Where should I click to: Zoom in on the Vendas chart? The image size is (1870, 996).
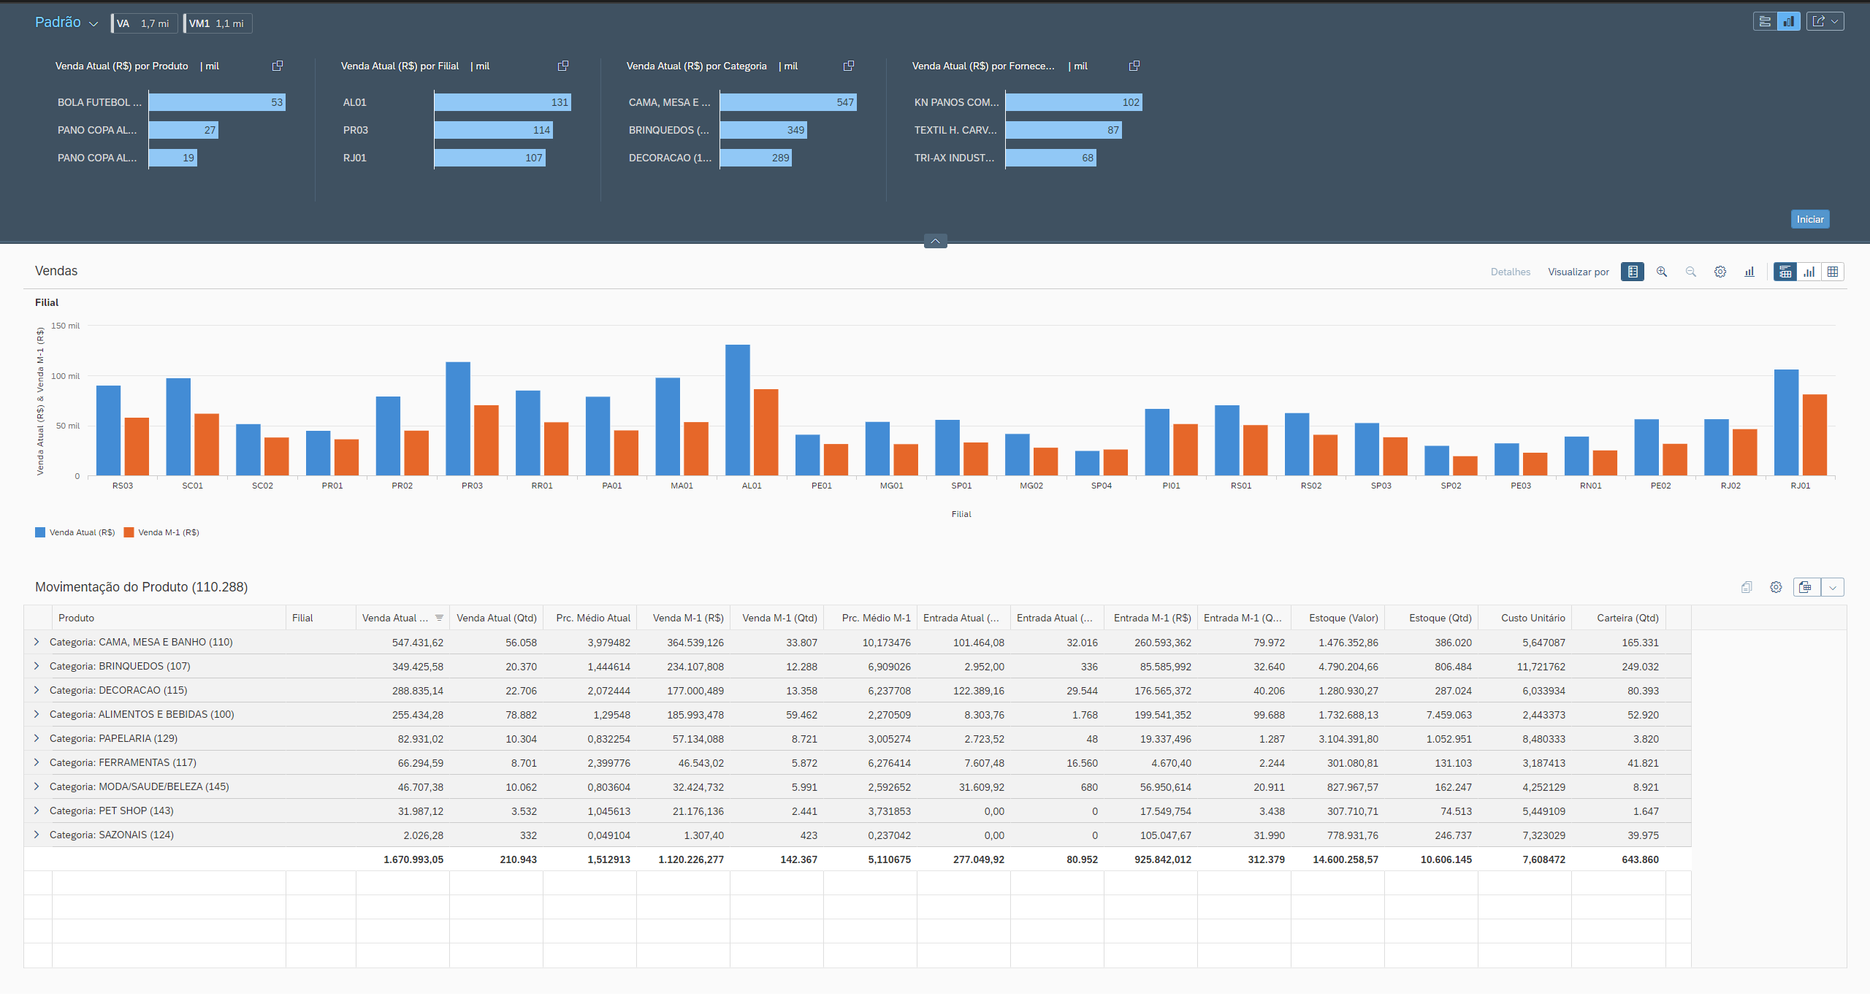[1661, 272]
